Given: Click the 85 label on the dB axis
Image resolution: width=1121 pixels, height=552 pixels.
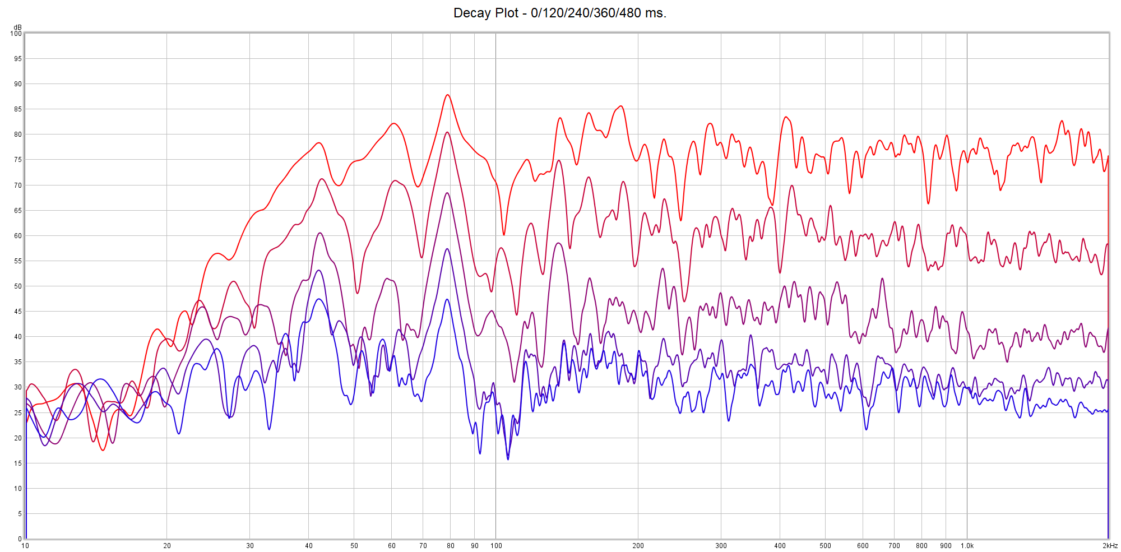Looking at the screenshot, I should (18, 109).
